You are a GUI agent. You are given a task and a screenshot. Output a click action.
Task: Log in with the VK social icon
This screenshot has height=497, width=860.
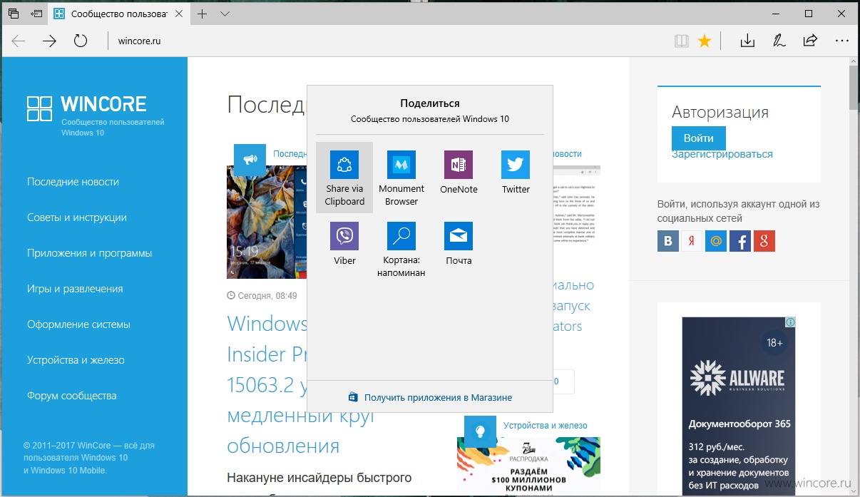668,241
